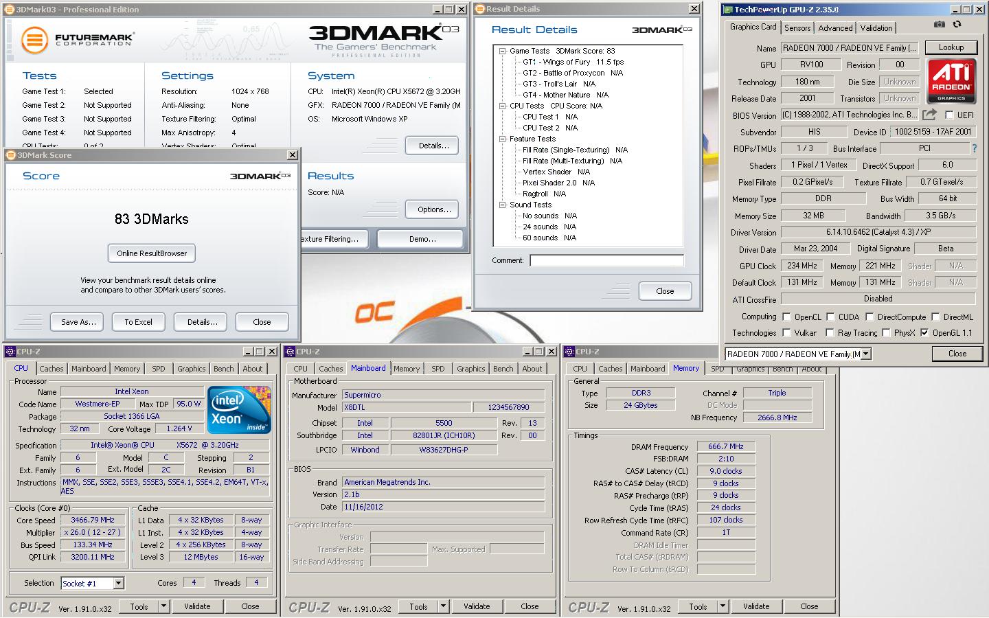Click the CPU-Z title icon in Mainboard window
Viewport: 989px width, 618px height.
(x=290, y=352)
